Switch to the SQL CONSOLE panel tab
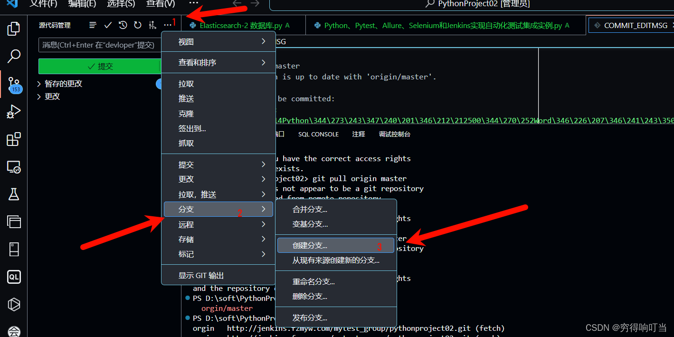 click(x=318, y=134)
